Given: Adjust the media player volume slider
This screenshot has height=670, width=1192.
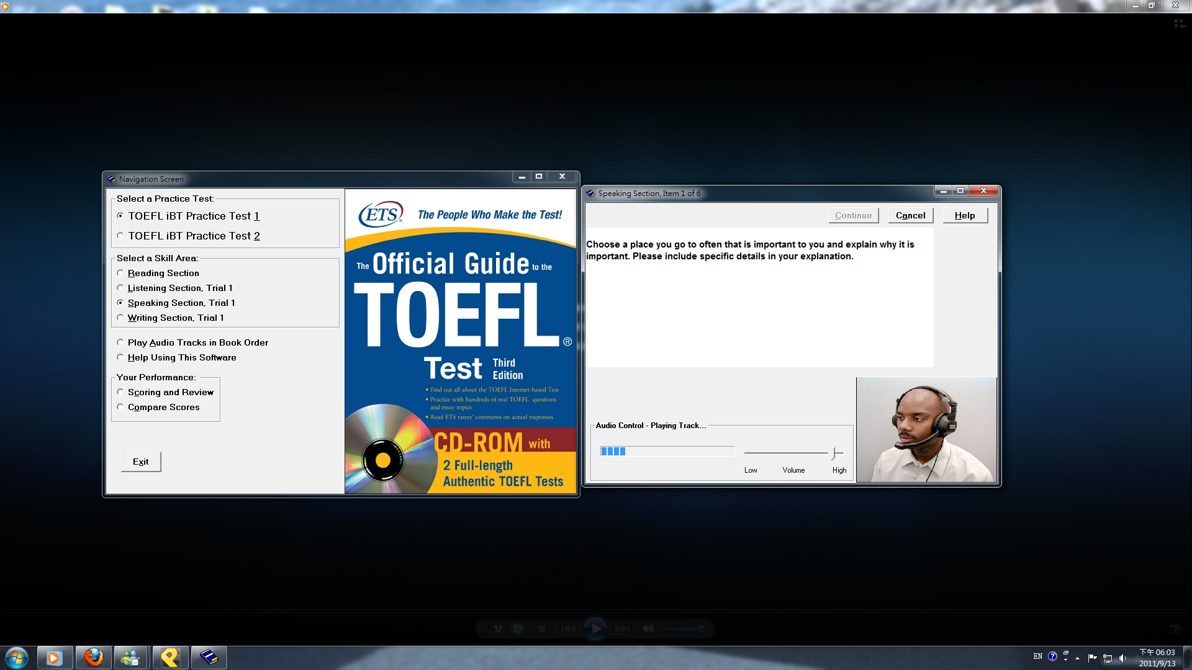Looking at the screenshot, I should tap(684, 628).
